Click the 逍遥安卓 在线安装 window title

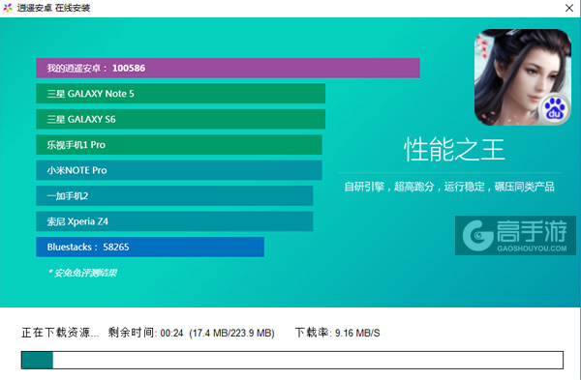[53, 8]
